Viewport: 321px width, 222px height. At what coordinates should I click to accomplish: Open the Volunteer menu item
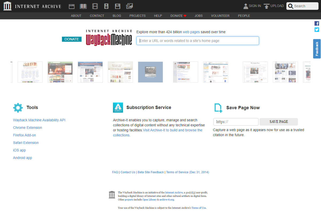[x=220, y=16]
